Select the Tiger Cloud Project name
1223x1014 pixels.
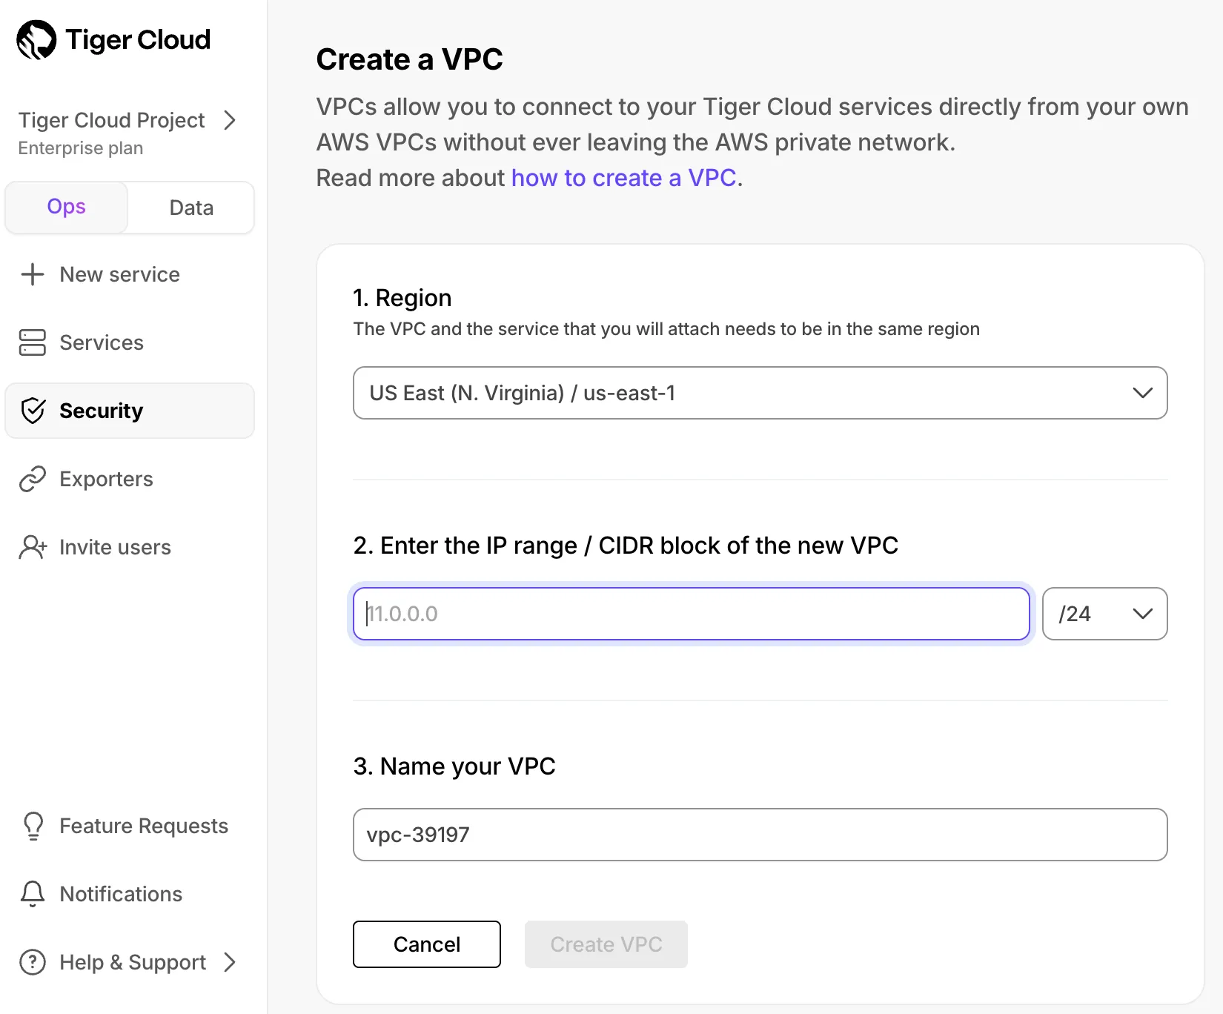tap(111, 120)
